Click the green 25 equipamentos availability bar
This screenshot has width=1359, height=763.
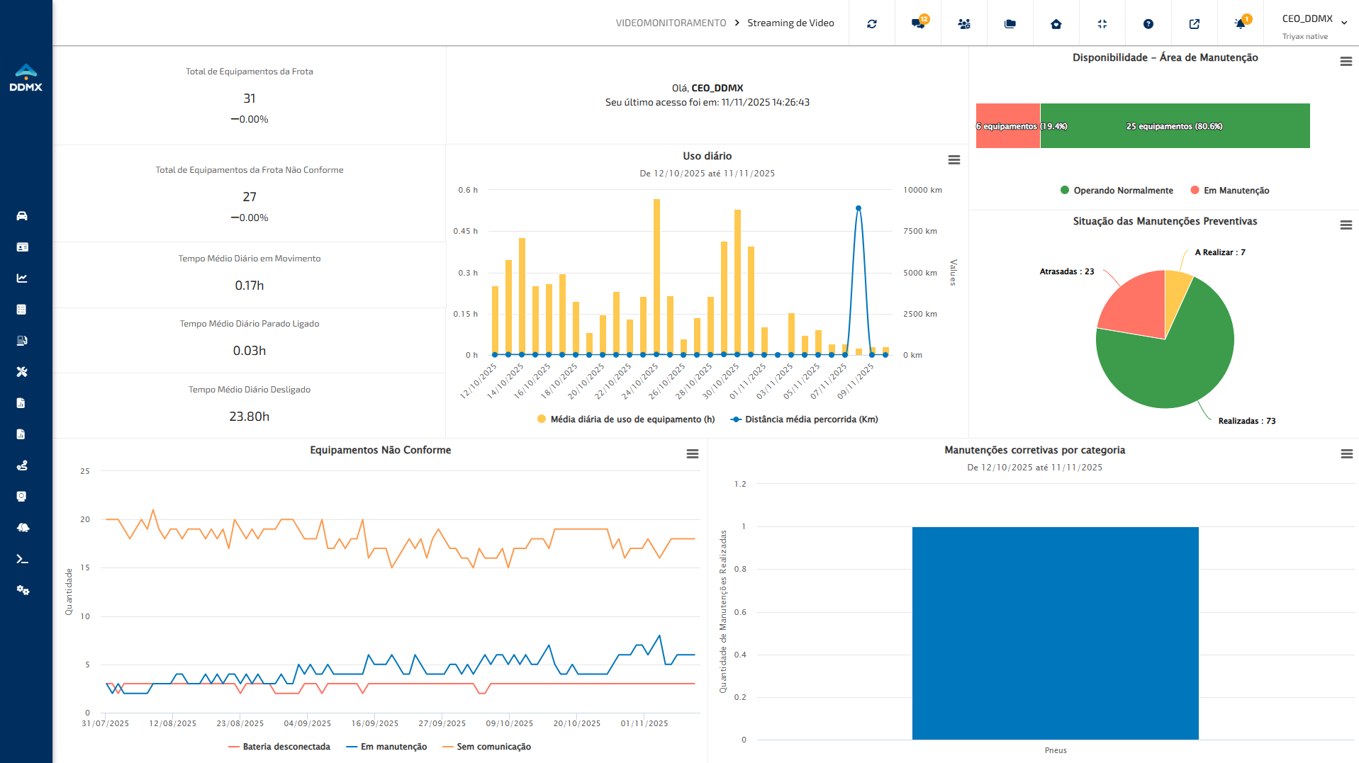click(x=1175, y=126)
